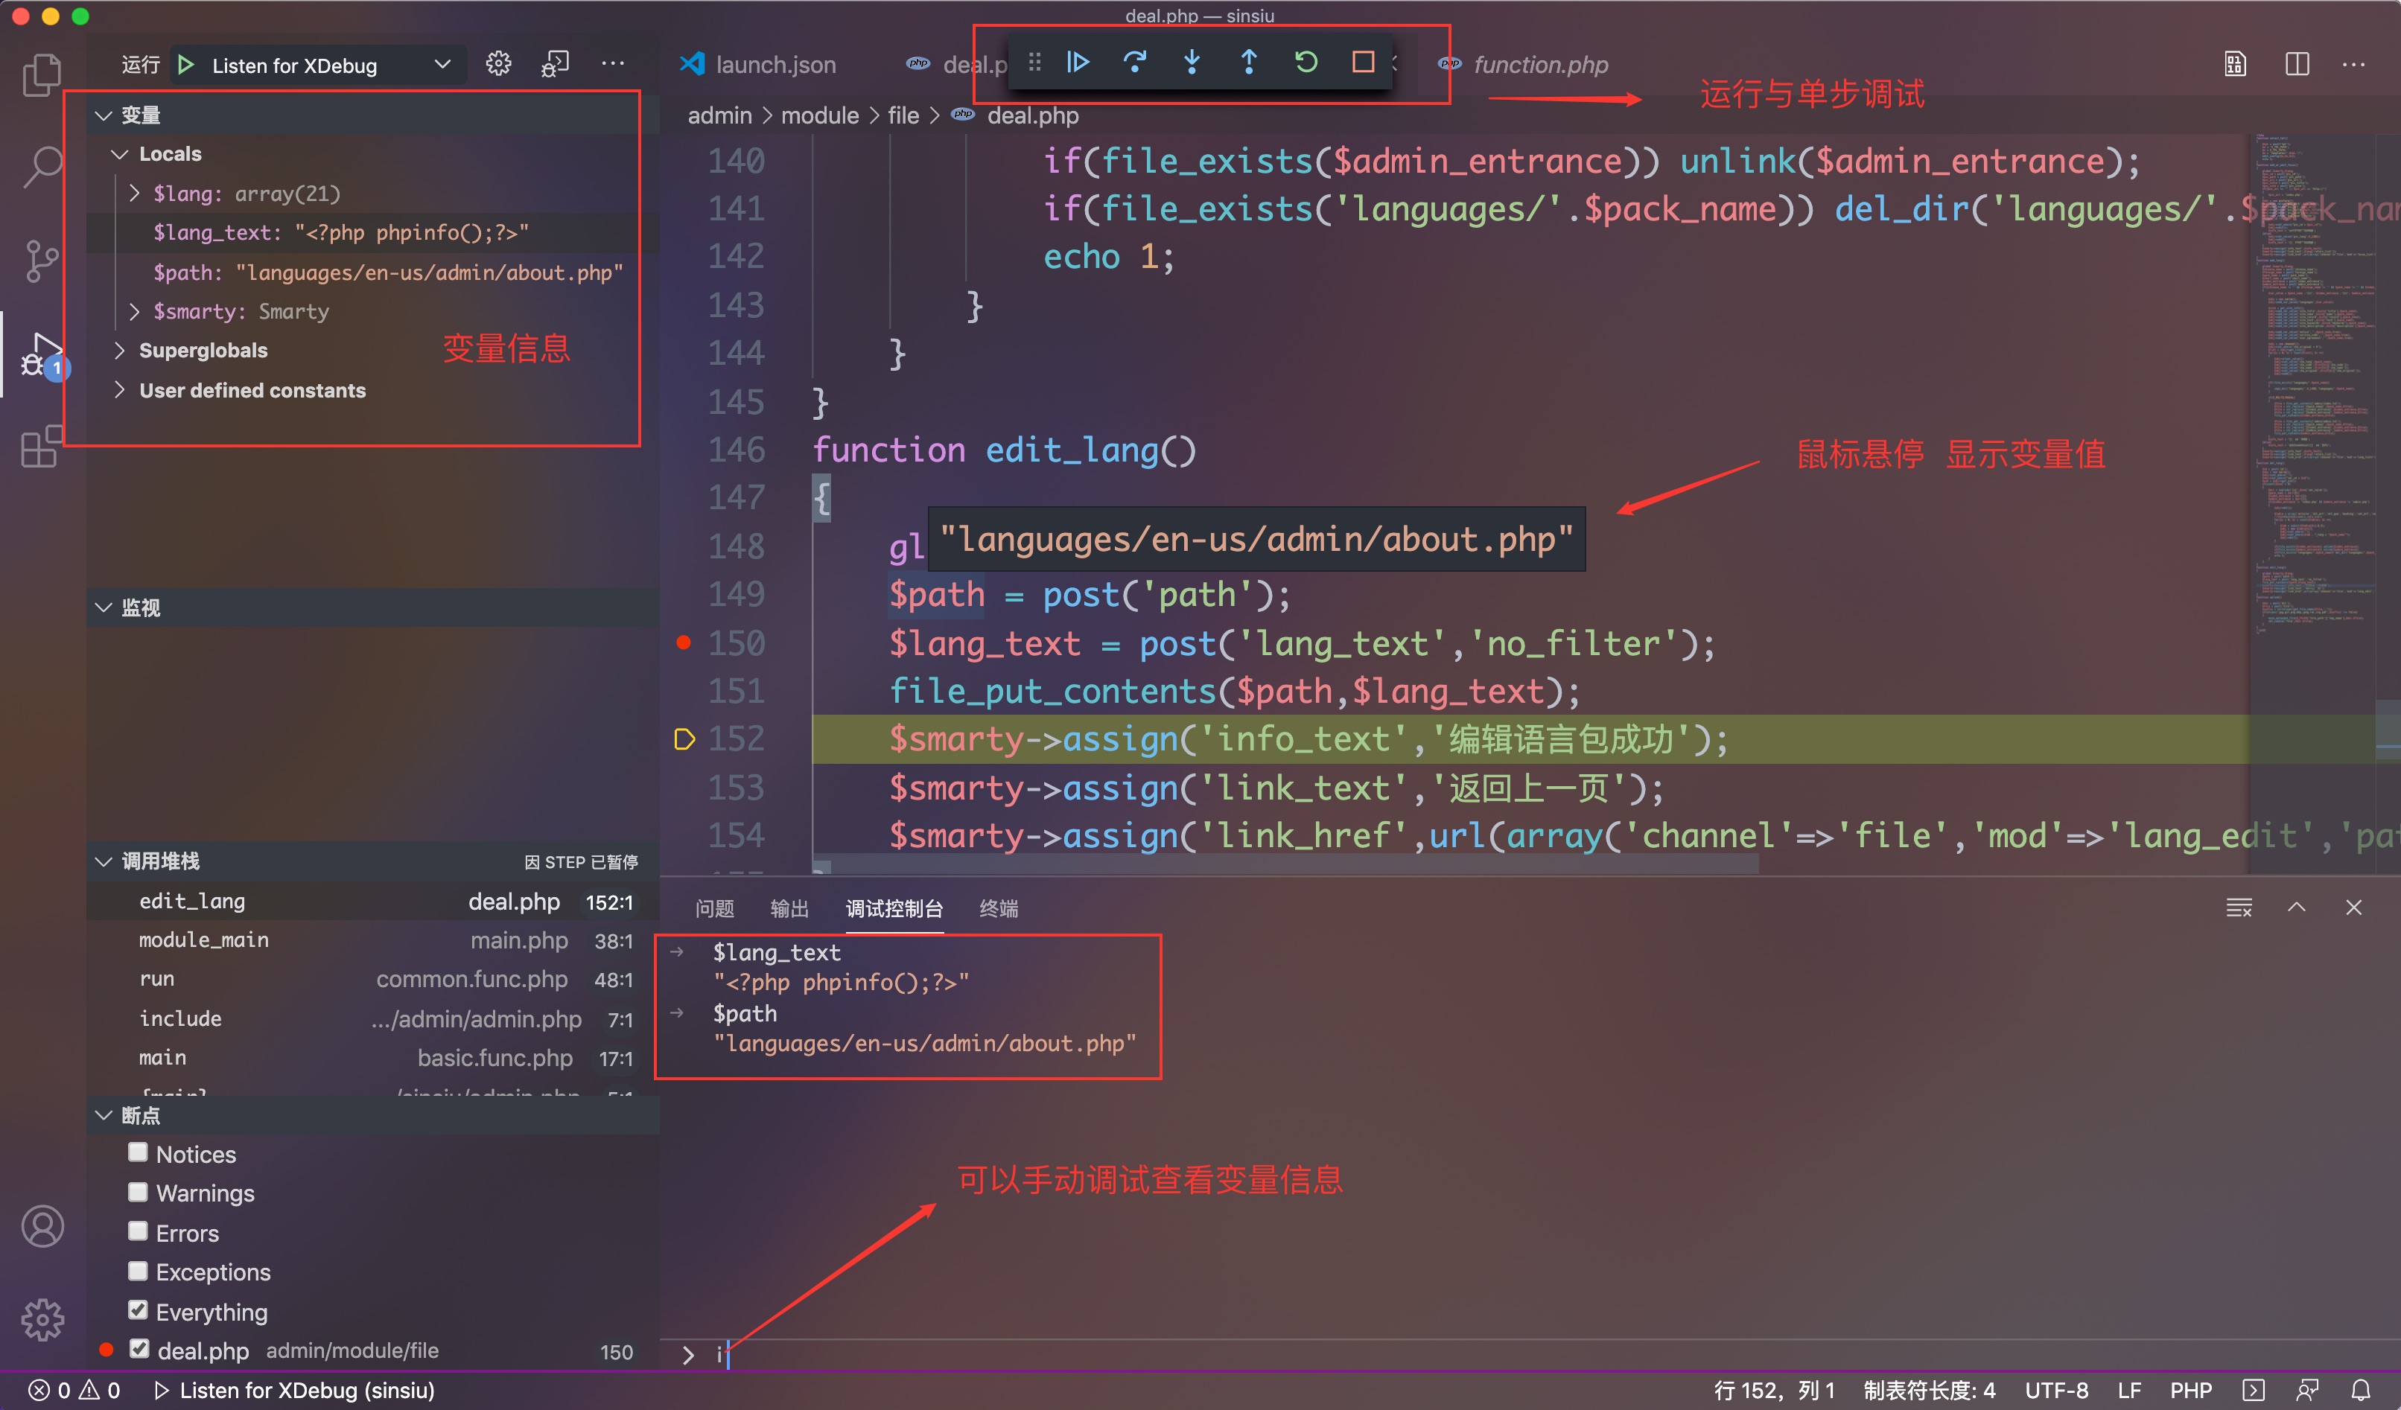Select the module_main call stack frame
Screen dimensions: 2401x1410
pyautogui.click(x=372, y=940)
